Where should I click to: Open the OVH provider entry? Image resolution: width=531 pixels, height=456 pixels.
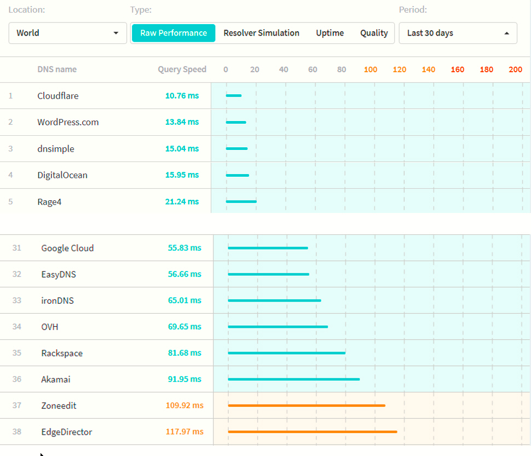(50, 327)
